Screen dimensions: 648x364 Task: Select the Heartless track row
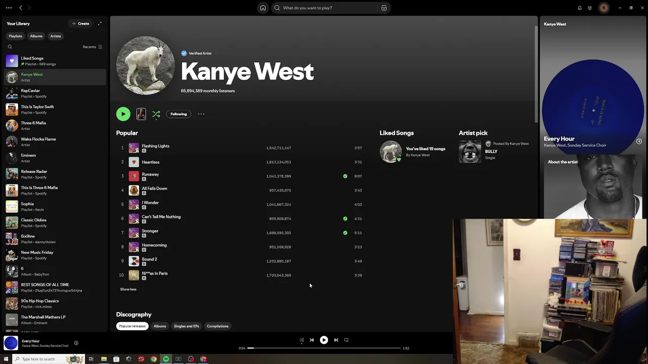[x=241, y=162]
